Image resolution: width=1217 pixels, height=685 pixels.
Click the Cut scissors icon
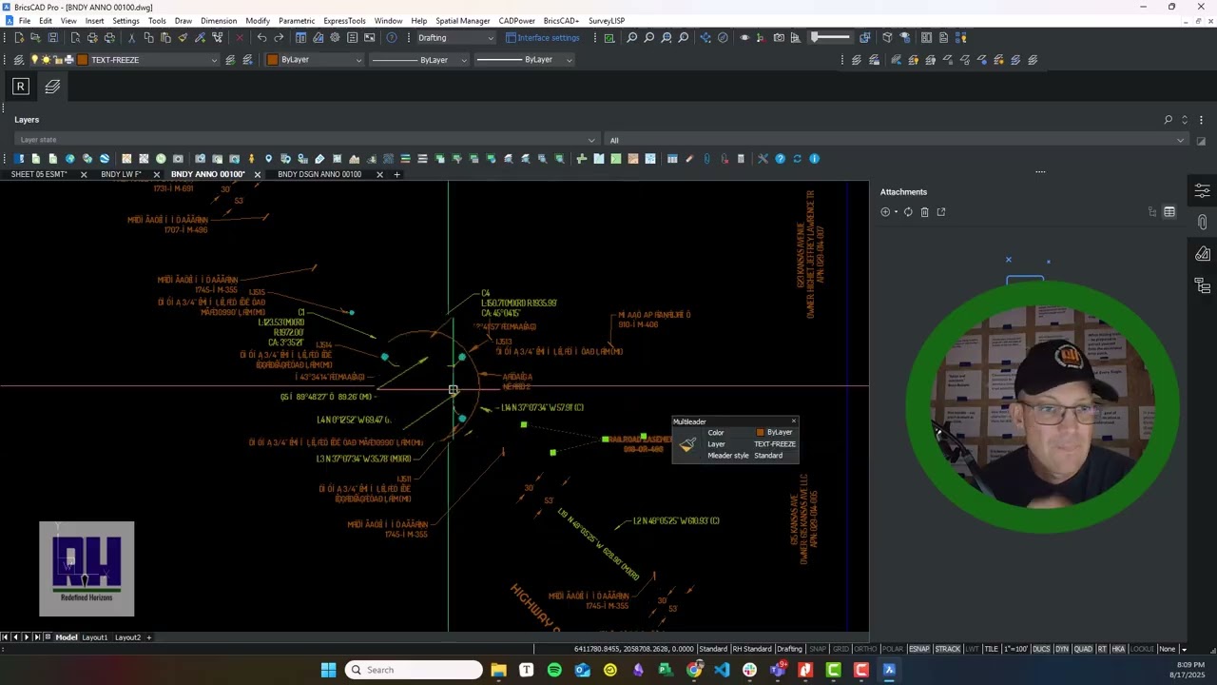coord(131,38)
